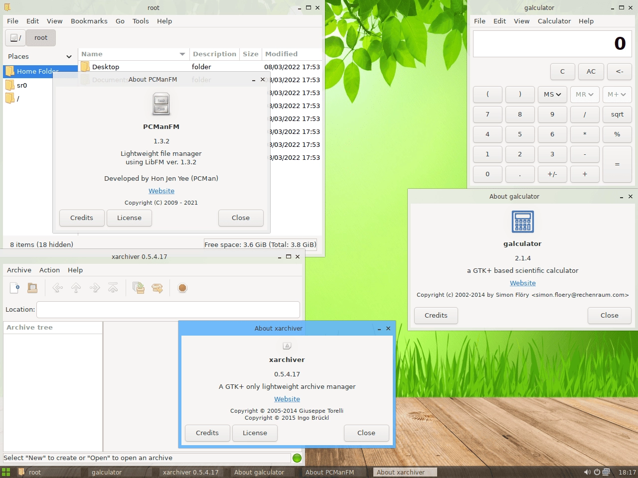Click the Name column sort arrow
Viewport: 638px width, 478px height.
[182, 54]
